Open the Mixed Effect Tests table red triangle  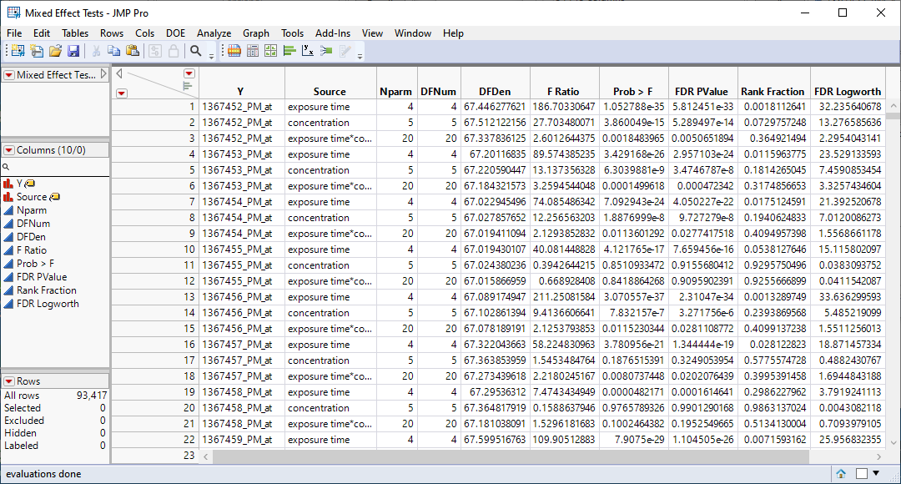tap(9, 75)
